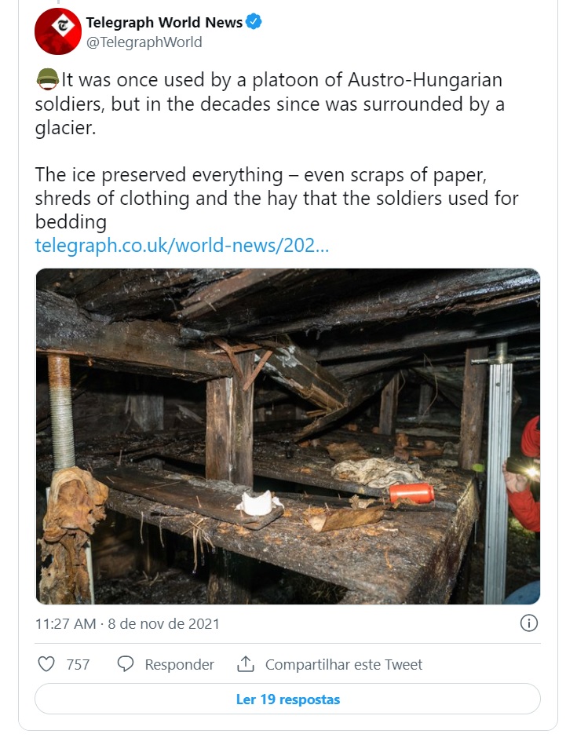577x745 pixels.
Task: Open the @TelegraphWorld handle link
Action: coord(144,42)
